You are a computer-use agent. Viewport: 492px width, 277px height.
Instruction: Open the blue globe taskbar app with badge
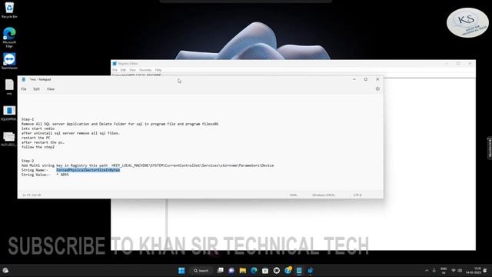pos(288,270)
